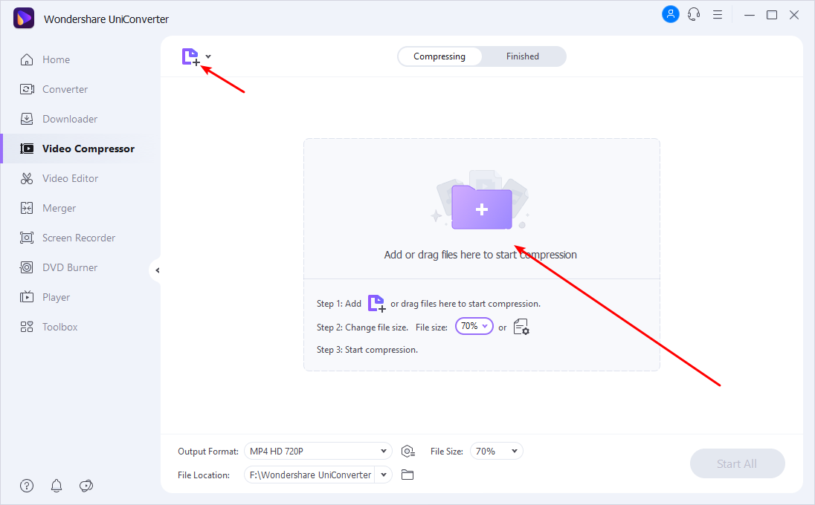Open the customer support headset icon
This screenshot has width=815, height=505.
(x=694, y=15)
